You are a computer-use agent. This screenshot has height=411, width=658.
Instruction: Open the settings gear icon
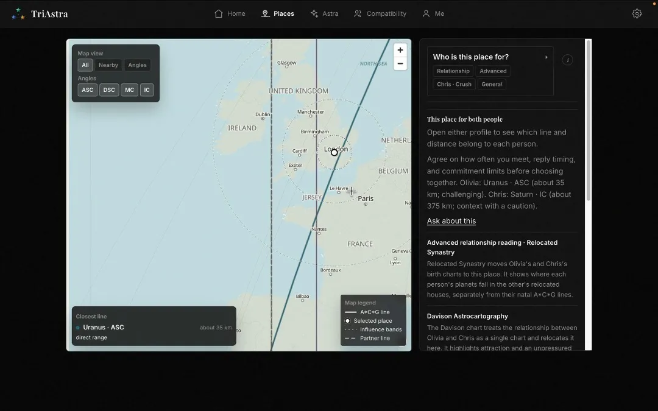637,13
